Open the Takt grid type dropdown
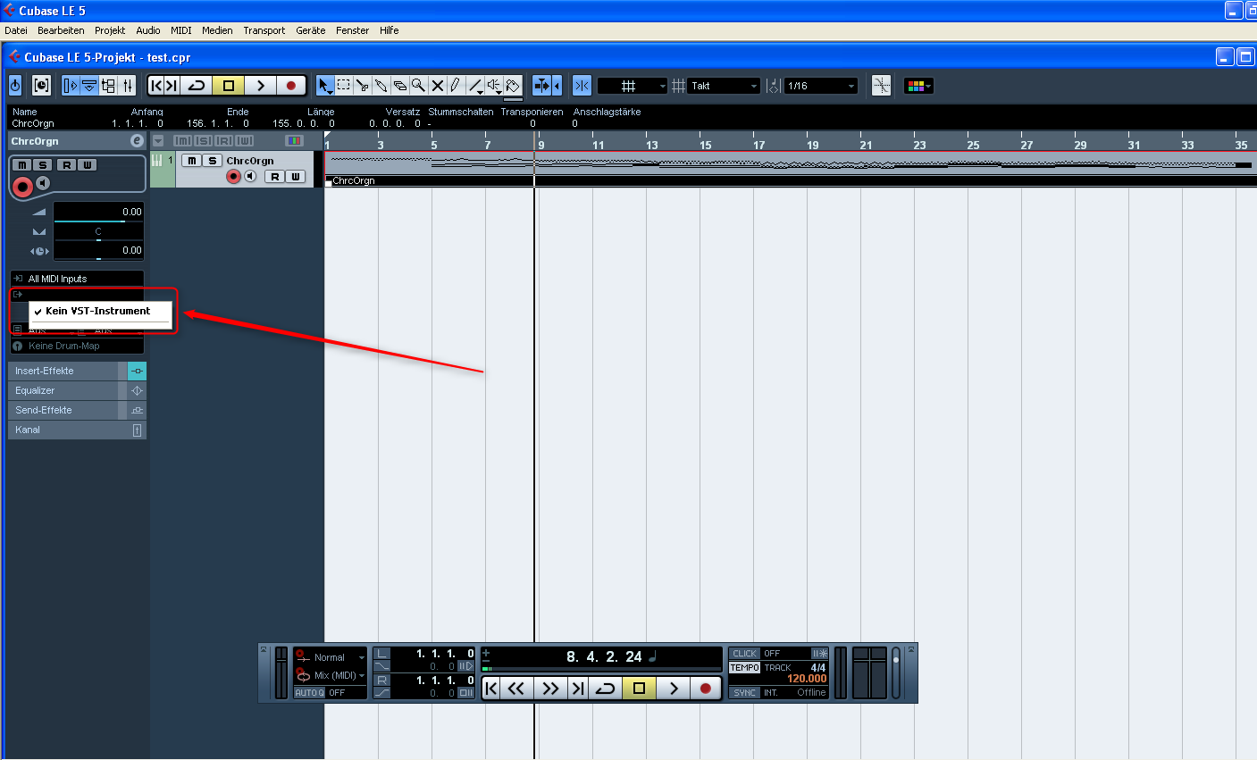This screenshot has height=760, width=1257. tap(724, 86)
